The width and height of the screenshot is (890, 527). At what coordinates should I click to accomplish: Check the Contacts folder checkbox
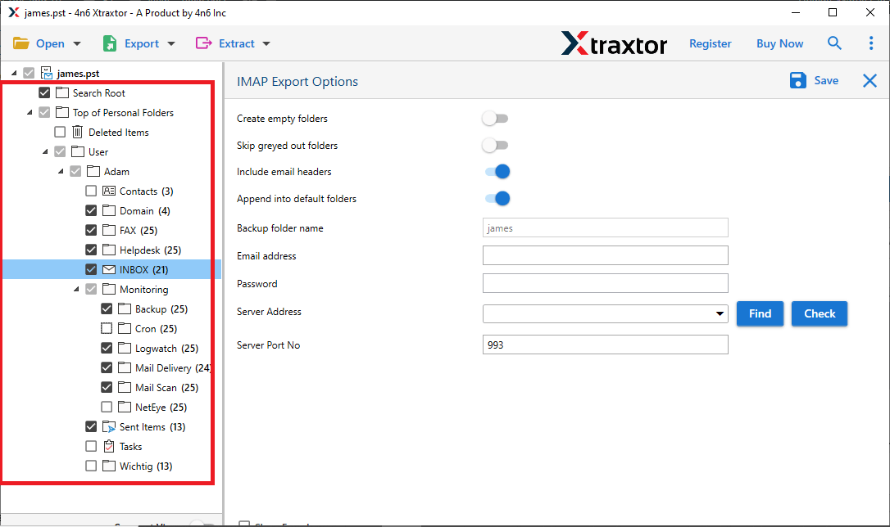tap(91, 191)
